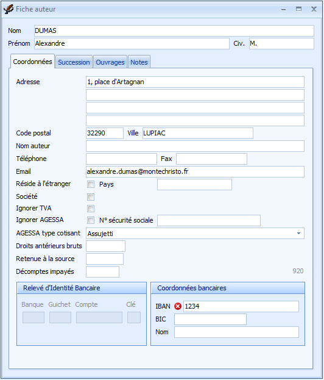This screenshot has width=324, height=380.
Task: Click the N° sécurité sociale field
Action: click(x=209, y=220)
